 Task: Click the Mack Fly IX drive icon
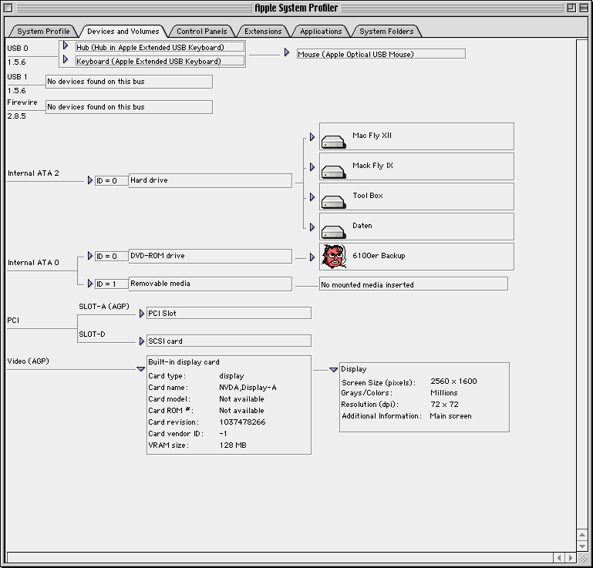(332, 171)
